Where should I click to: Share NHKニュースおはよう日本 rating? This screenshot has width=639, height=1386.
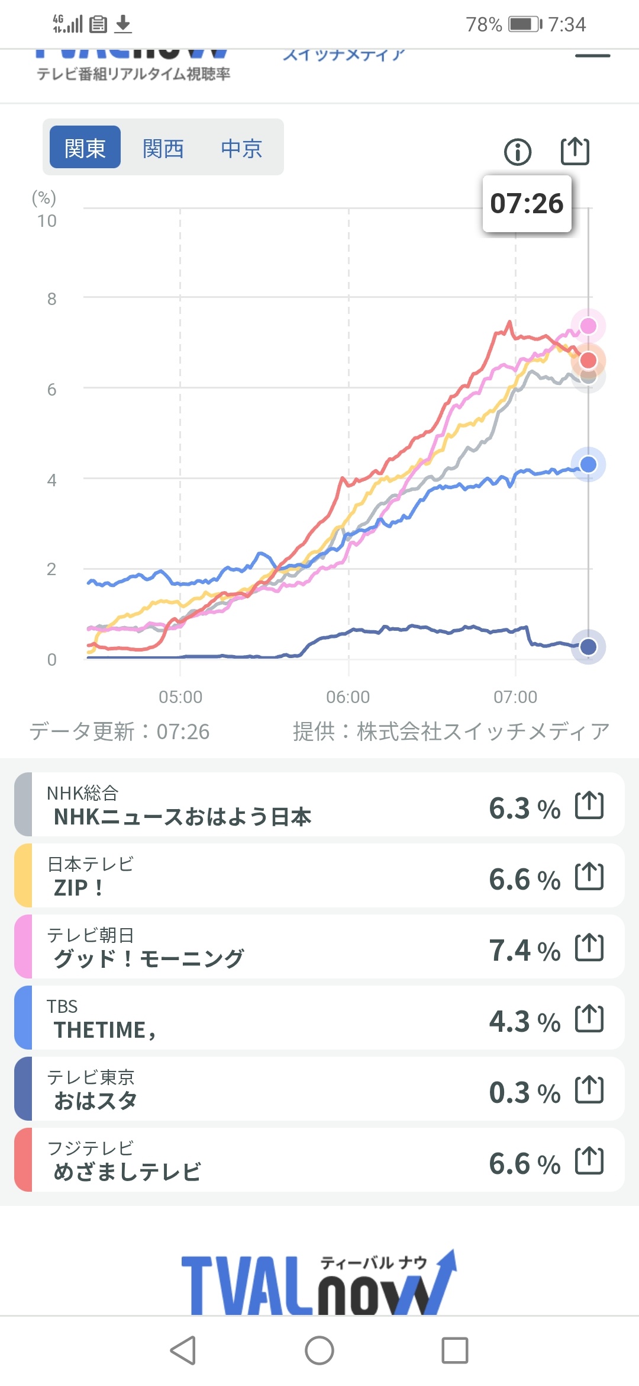[x=589, y=805]
